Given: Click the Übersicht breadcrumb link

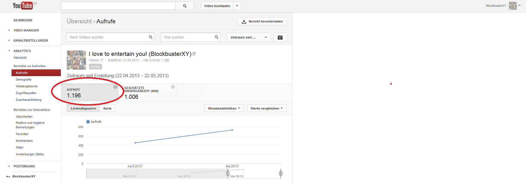Looking at the screenshot, I should point(79,21).
